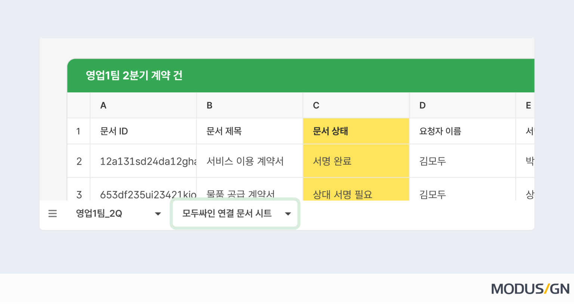The width and height of the screenshot is (574, 304).
Task: Click the 상대 서명 필요 status cell
Action: click(355, 193)
